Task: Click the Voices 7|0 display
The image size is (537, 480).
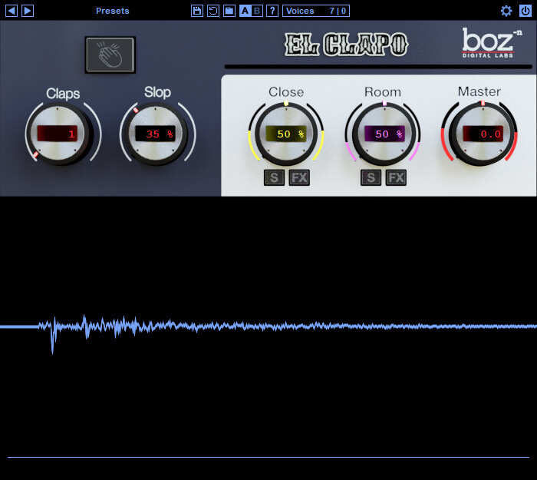Action: tap(316, 11)
